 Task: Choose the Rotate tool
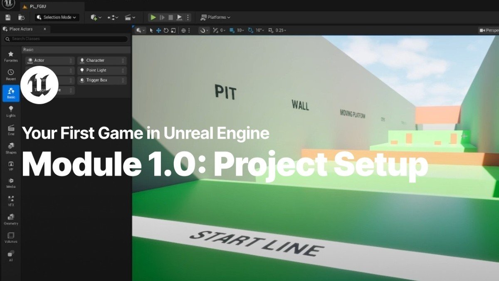166,30
